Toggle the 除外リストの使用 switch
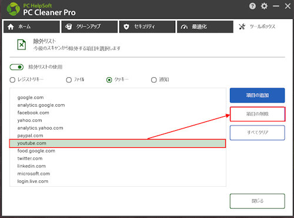 [x=16, y=67]
